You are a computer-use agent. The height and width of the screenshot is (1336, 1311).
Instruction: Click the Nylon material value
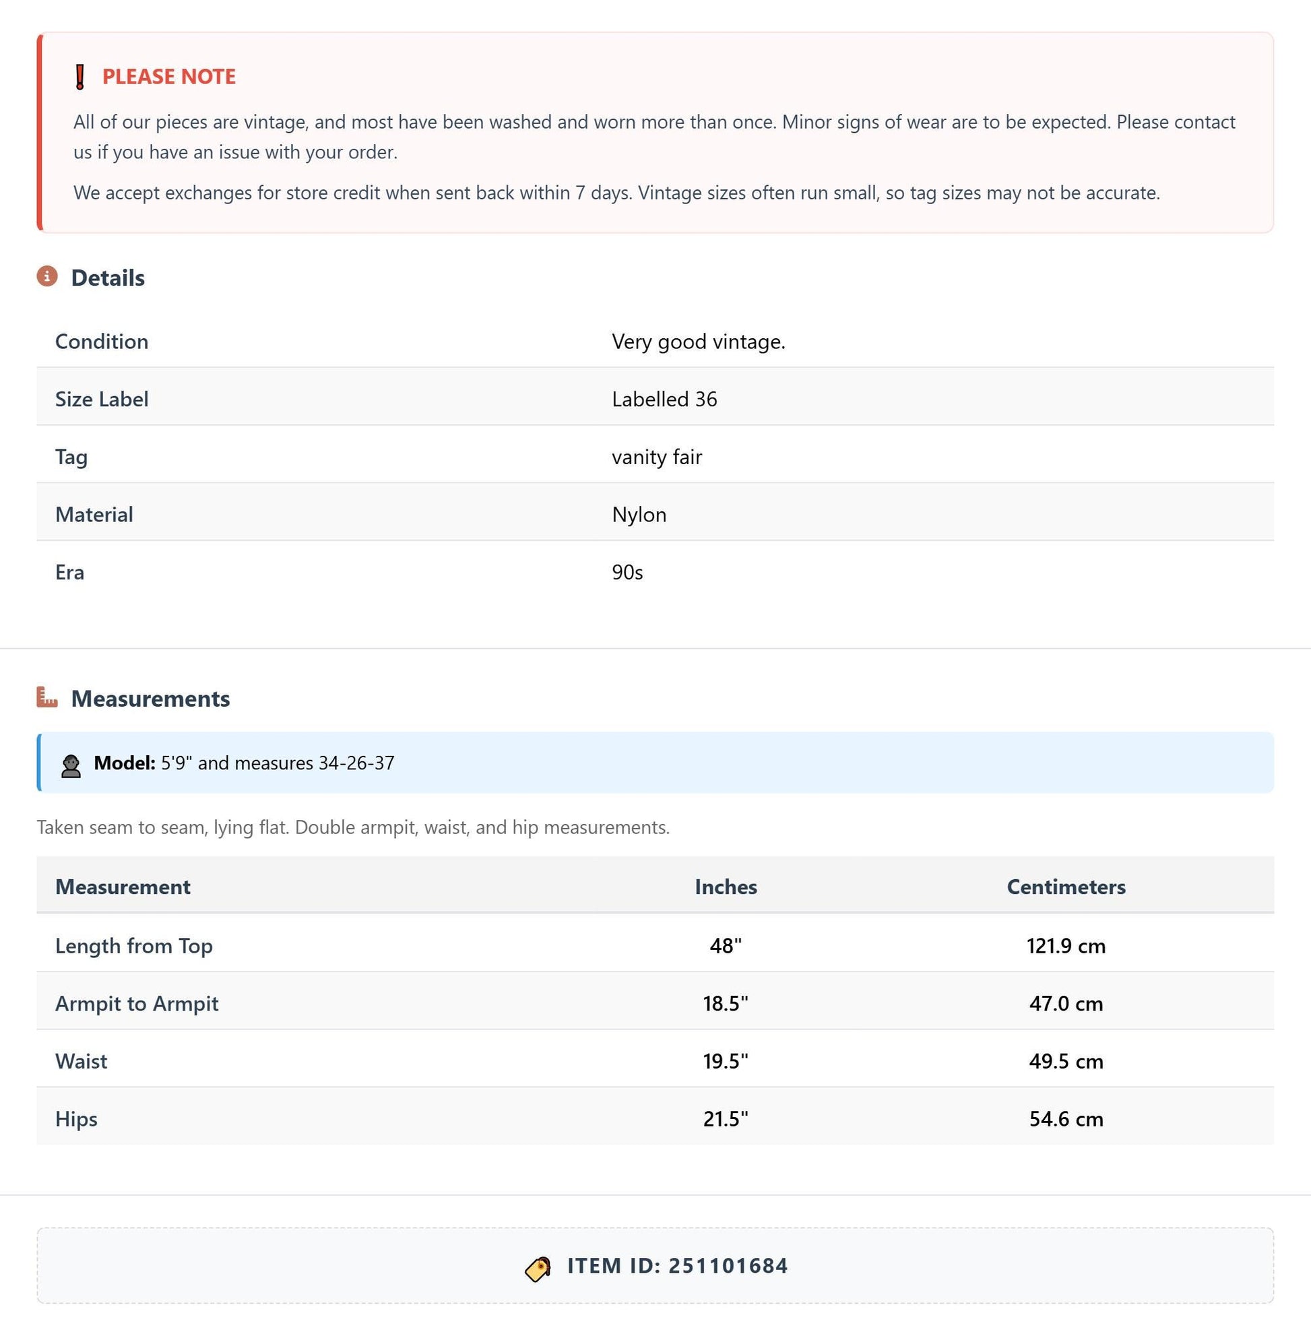[x=639, y=515]
